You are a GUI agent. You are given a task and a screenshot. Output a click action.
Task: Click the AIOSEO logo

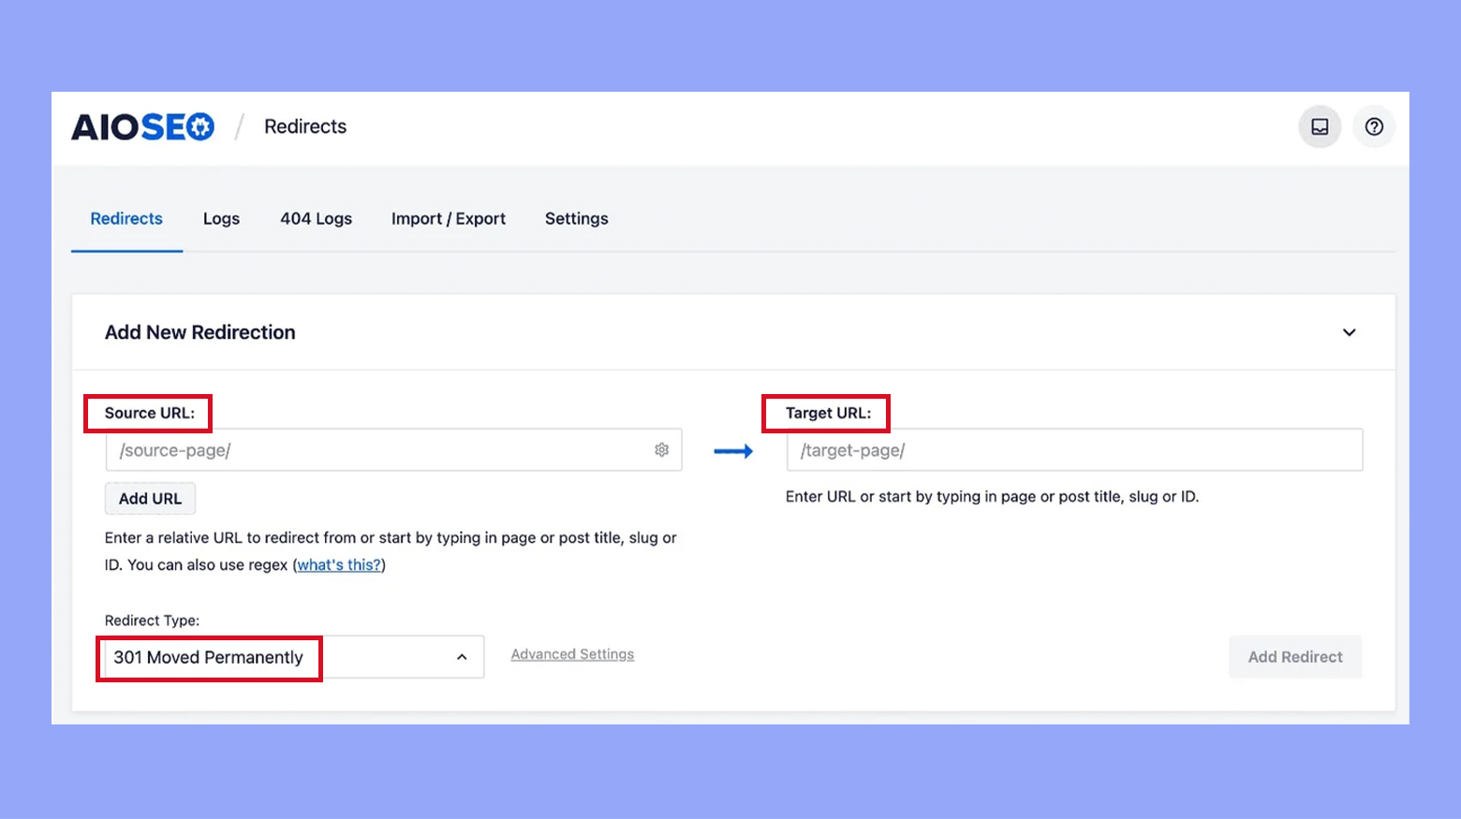click(x=142, y=126)
